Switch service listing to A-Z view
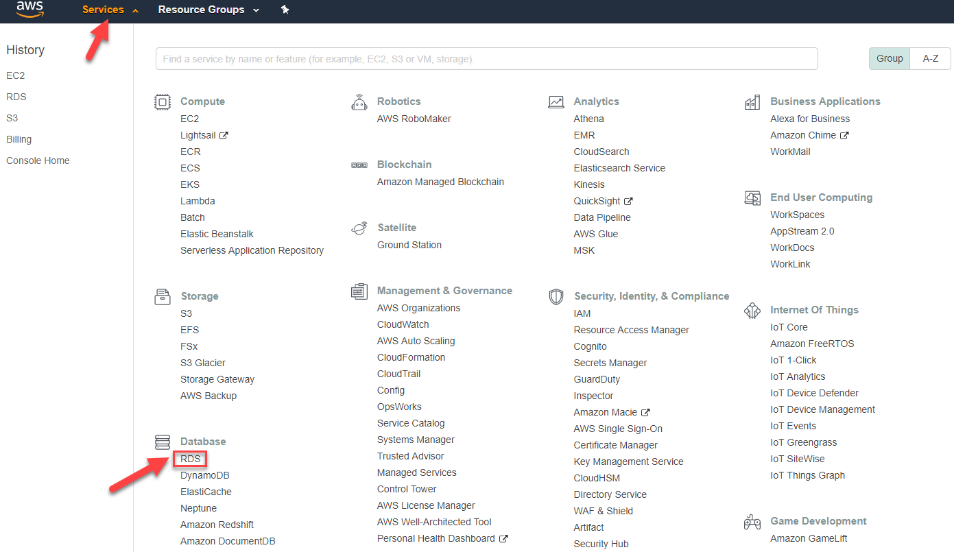954x552 pixels. pos(931,58)
